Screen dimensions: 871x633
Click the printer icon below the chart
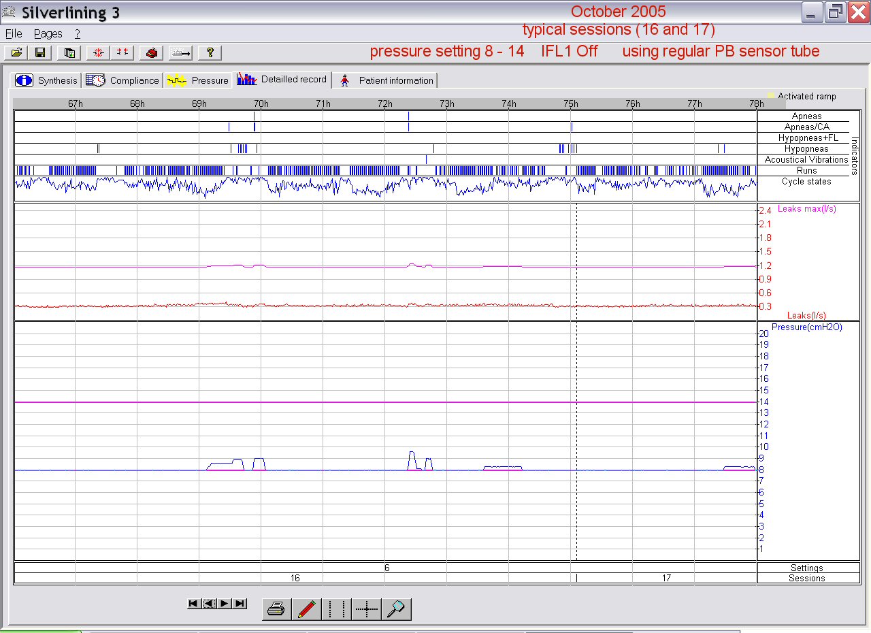(x=276, y=609)
